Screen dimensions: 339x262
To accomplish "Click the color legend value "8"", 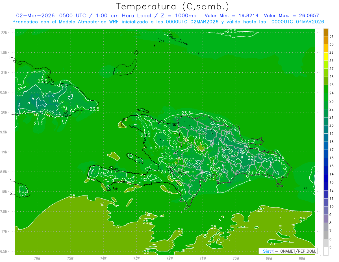I will (x=331, y=223).
